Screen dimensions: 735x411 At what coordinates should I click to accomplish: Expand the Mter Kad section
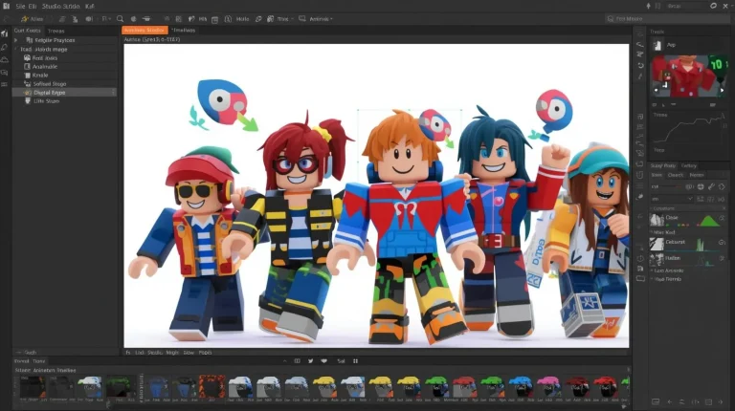point(652,232)
